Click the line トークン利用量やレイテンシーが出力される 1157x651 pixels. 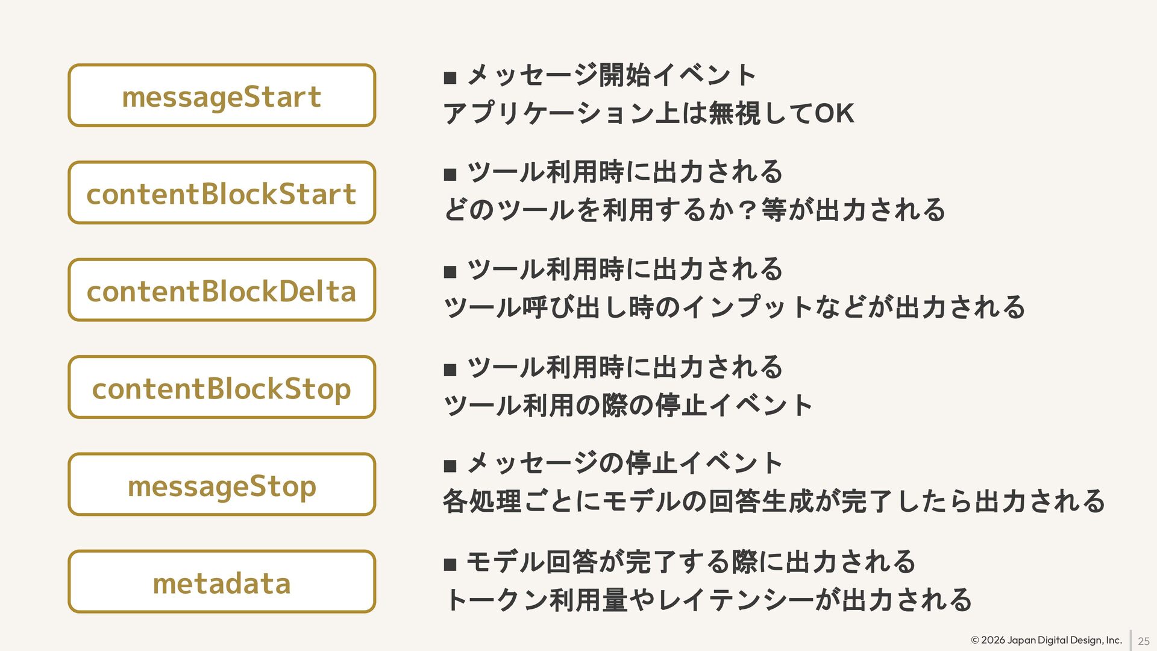(x=707, y=600)
